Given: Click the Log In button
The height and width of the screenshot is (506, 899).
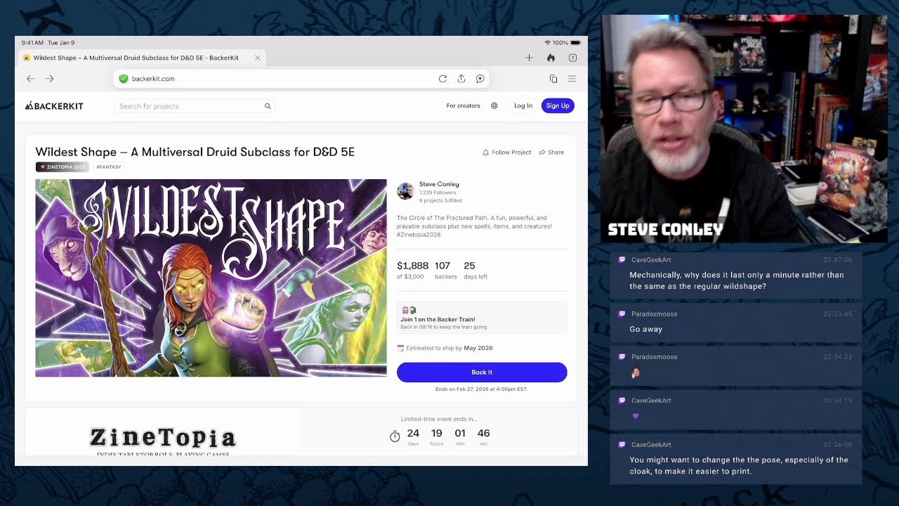Looking at the screenshot, I should [x=523, y=106].
